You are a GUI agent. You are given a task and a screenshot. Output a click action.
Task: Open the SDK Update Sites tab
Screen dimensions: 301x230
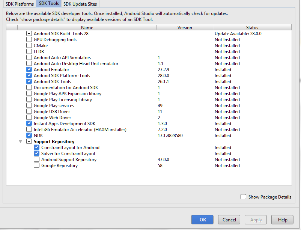click(x=80, y=4)
